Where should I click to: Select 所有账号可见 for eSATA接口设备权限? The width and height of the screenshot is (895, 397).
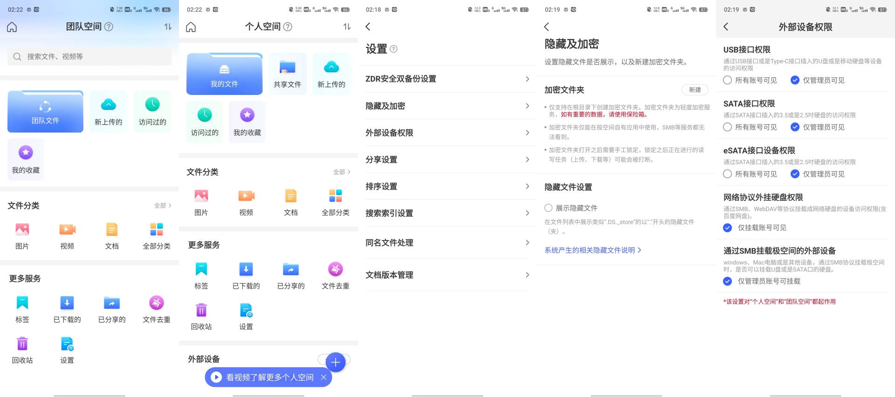[x=750, y=174]
